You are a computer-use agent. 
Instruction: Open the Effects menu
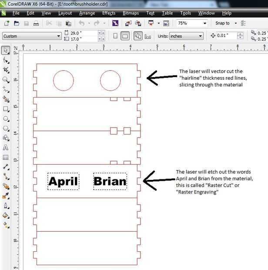click(x=109, y=13)
